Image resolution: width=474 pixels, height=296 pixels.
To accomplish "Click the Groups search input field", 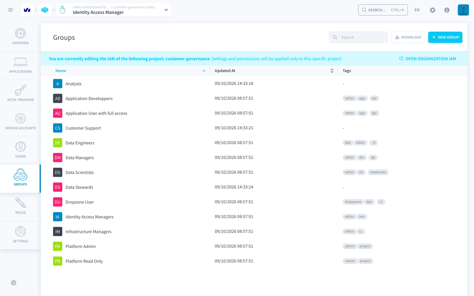I will [x=358, y=37].
